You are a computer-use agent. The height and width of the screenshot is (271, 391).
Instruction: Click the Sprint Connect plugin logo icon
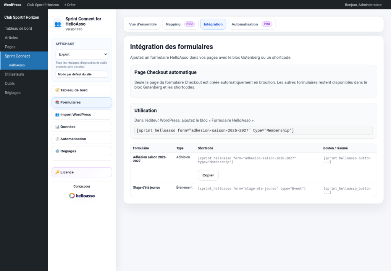coord(58,24)
